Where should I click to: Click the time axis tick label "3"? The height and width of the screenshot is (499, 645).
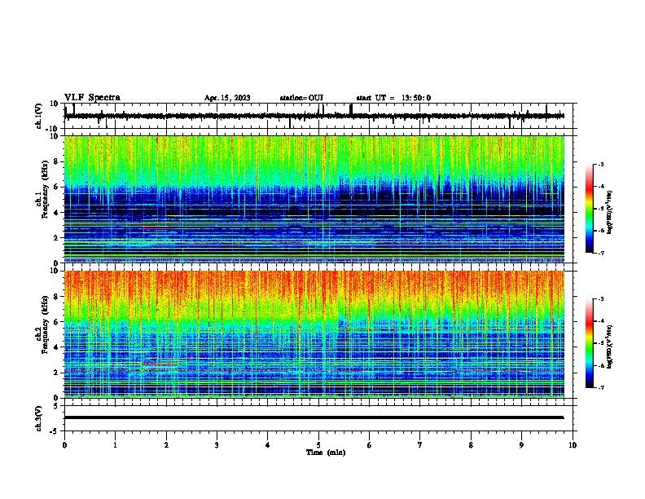[x=217, y=445]
